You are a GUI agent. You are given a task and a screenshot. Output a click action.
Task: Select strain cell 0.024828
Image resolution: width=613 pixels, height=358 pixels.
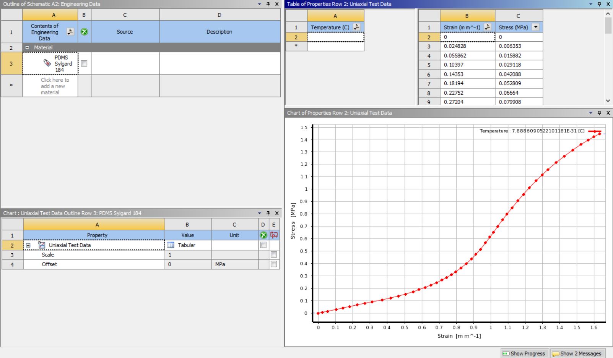pos(467,46)
